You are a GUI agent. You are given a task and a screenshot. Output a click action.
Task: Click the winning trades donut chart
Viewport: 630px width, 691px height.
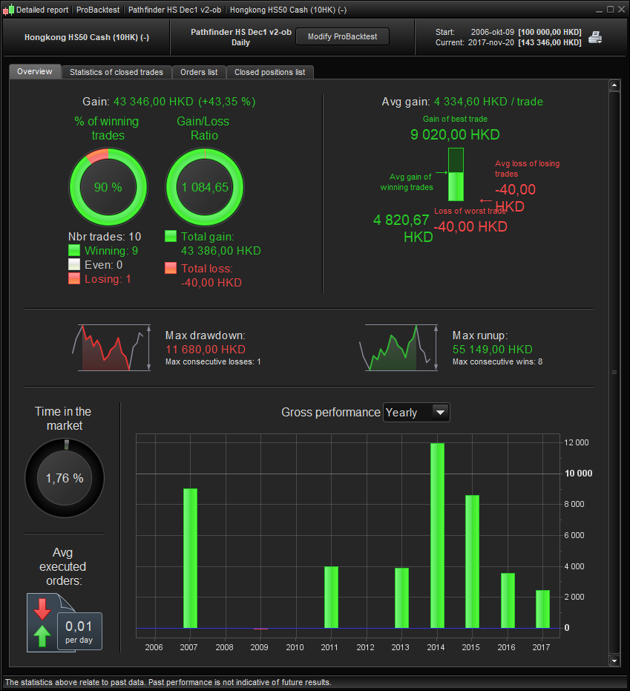[108, 187]
